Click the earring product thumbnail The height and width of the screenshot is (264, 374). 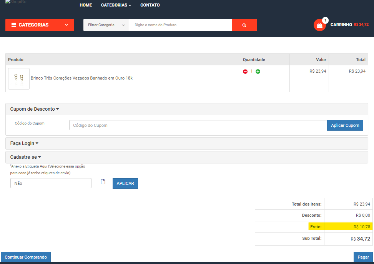click(19, 78)
